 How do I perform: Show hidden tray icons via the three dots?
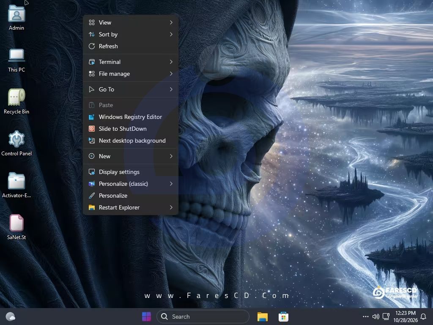[x=366, y=317]
